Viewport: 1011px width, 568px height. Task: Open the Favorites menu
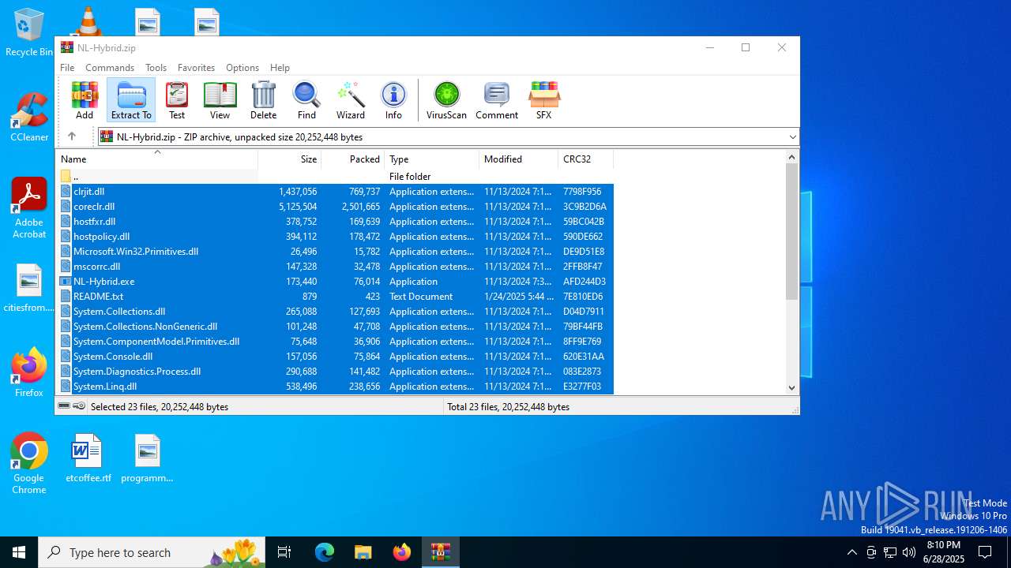point(196,68)
